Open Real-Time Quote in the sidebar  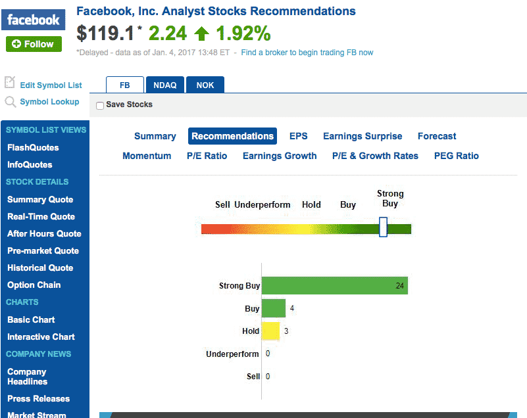tap(41, 216)
